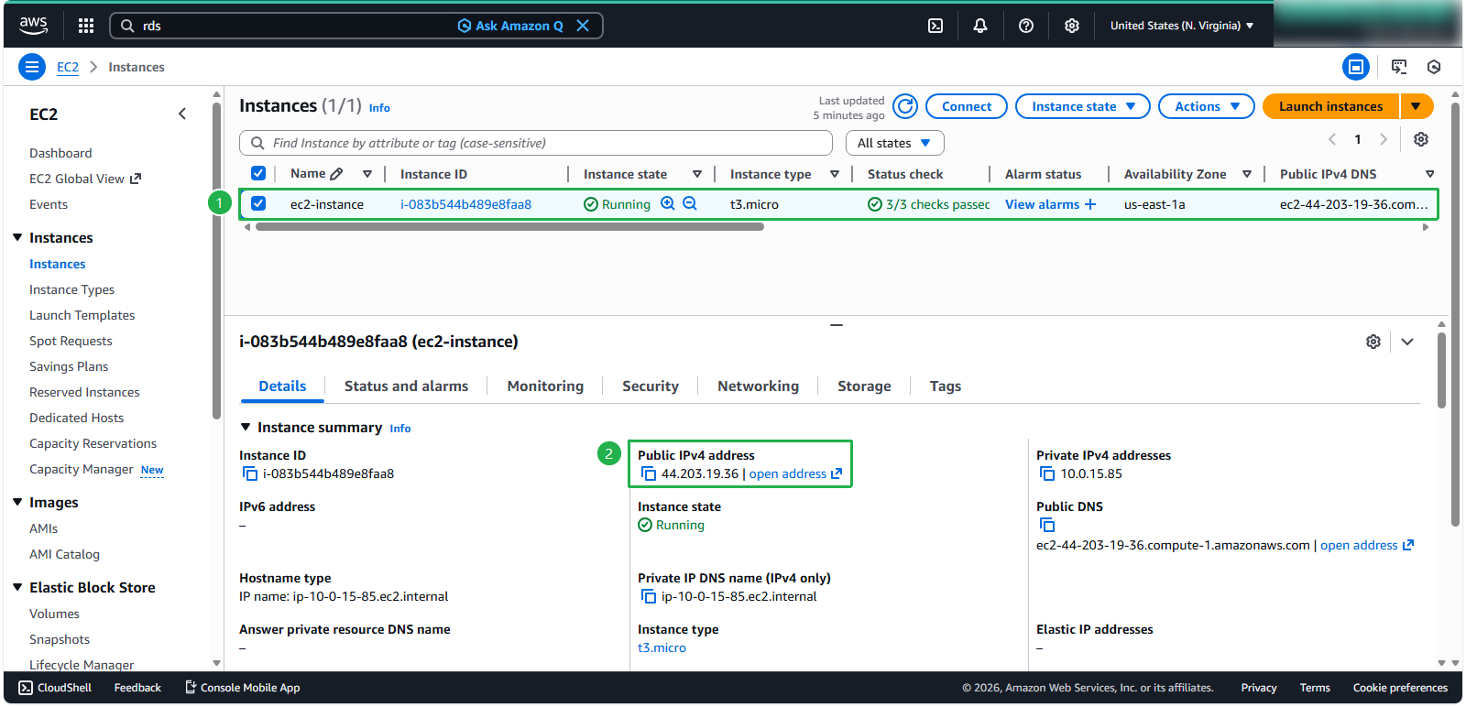Open the United States (N. Virginia) region dropdown
The width and height of the screenshot is (1466, 707).
pyautogui.click(x=1182, y=26)
